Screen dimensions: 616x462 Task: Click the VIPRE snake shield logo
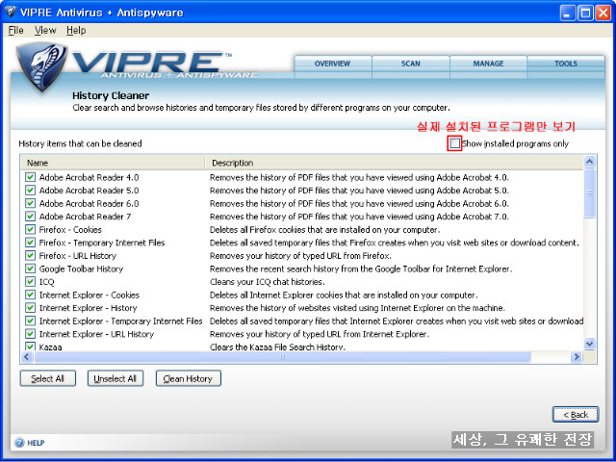tap(41, 66)
